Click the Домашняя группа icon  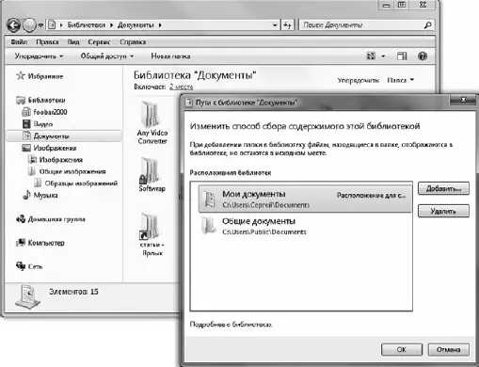click(x=21, y=218)
